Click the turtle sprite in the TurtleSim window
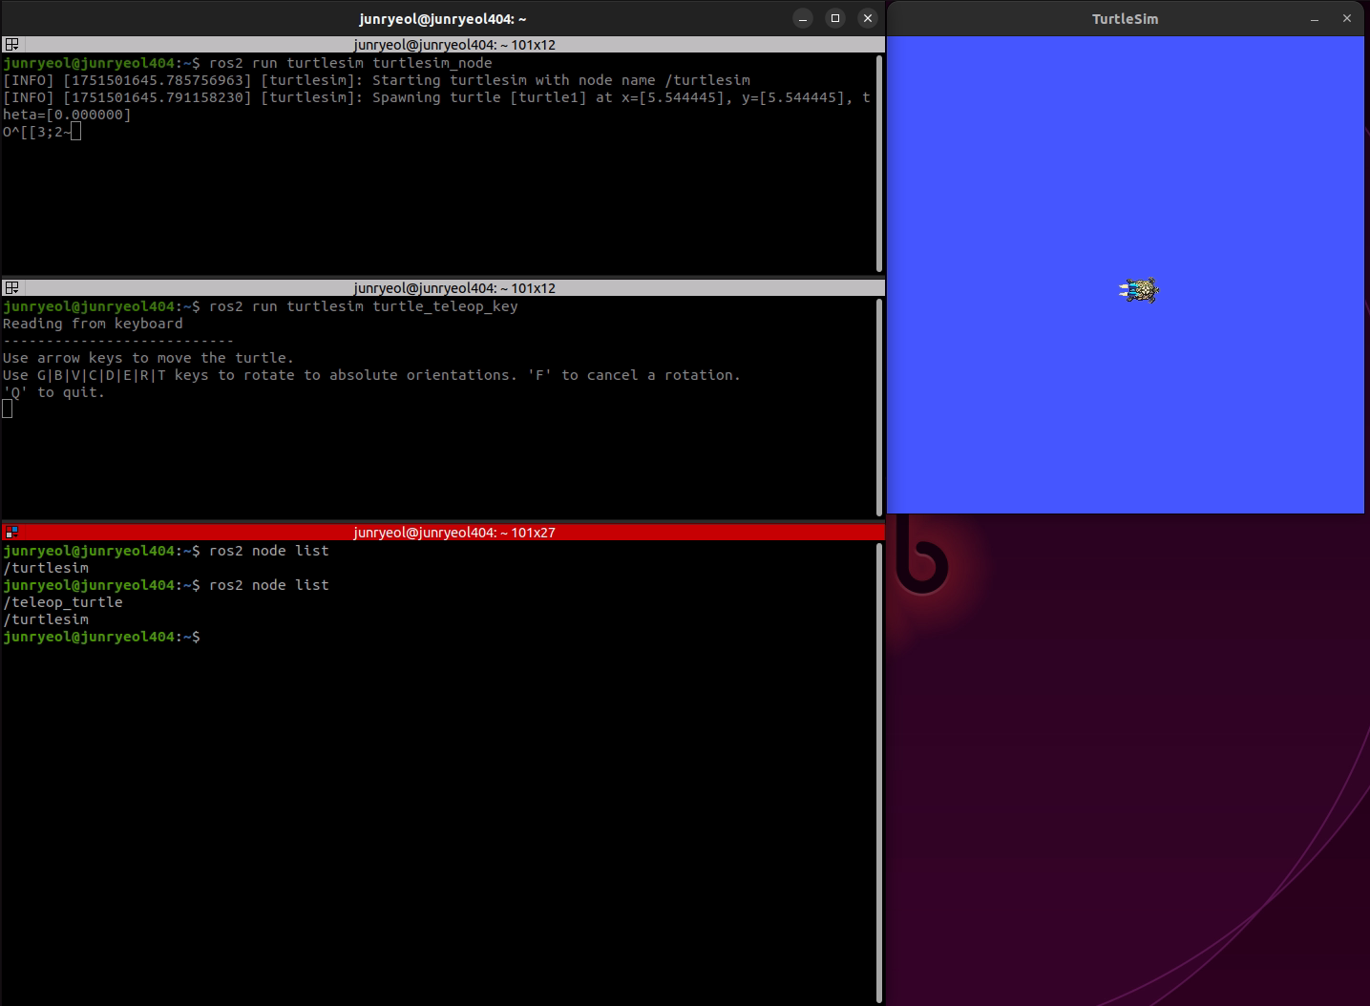This screenshot has width=1370, height=1006. [x=1139, y=290]
